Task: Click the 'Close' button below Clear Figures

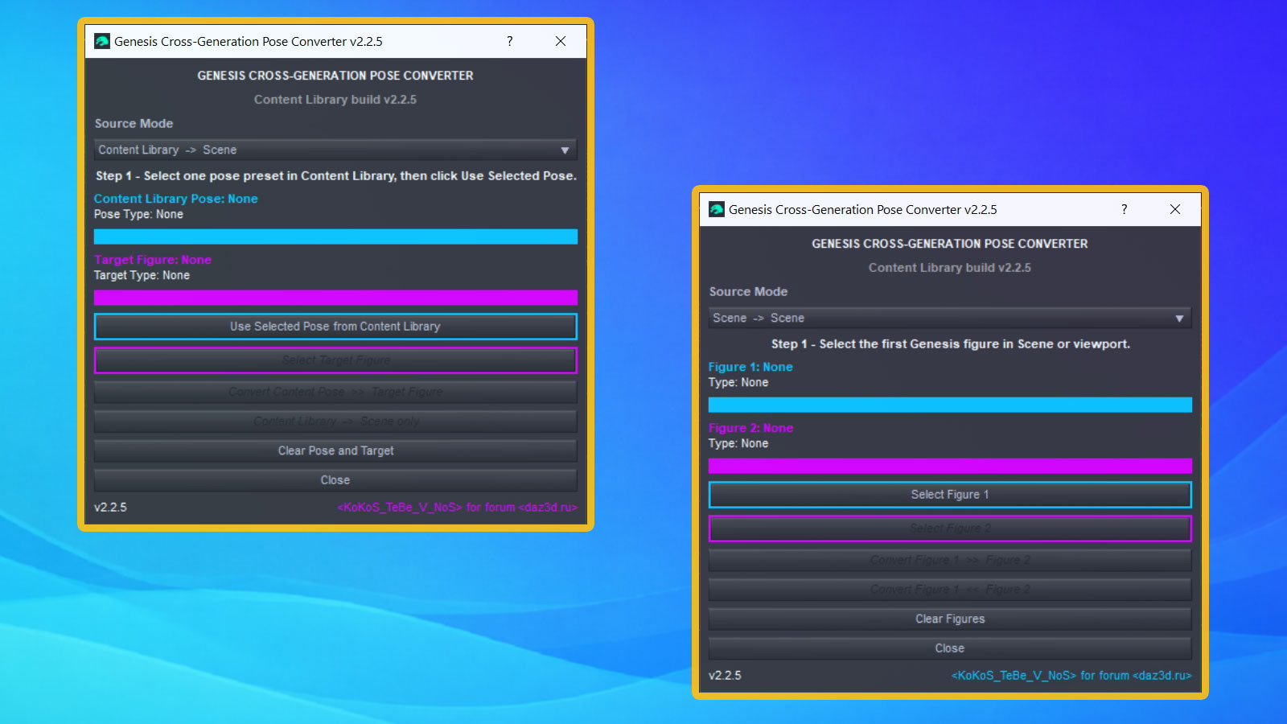Action: tap(950, 648)
